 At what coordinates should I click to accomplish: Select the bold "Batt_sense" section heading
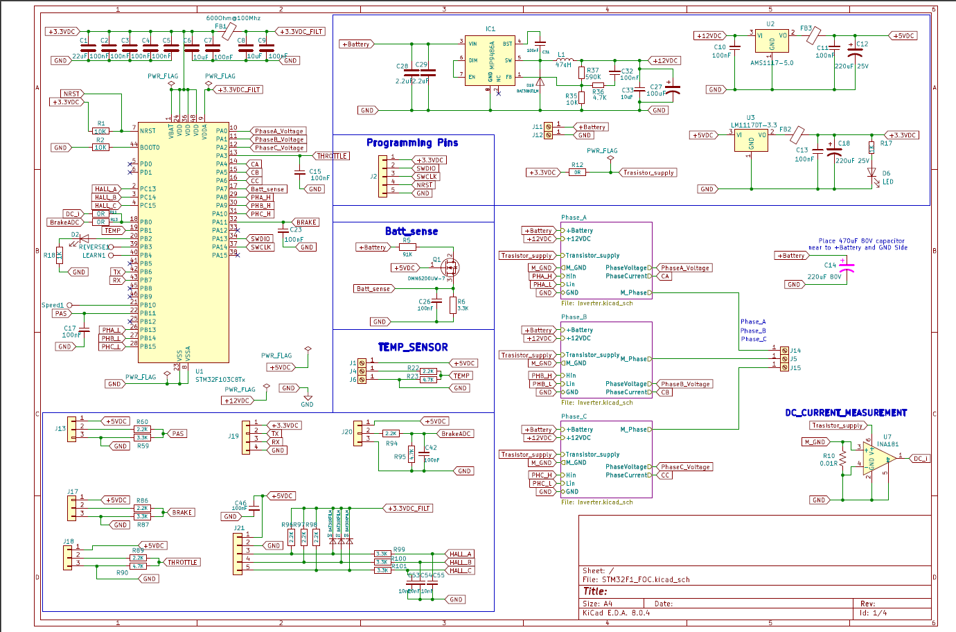click(411, 231)
